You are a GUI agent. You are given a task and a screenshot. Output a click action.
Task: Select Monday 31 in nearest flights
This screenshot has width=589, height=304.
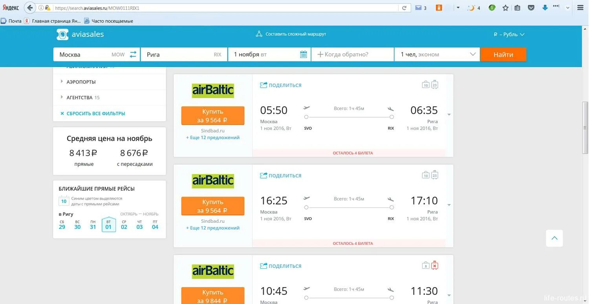[x=93, y=225]
